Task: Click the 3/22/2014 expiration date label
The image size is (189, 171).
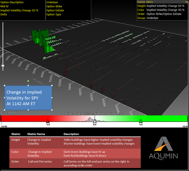Action: (x=80, y=92)
